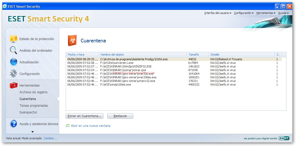Click the ESET logo in title bar
Image resolution: width=296 pixels, height=146 pixels.
5,6
